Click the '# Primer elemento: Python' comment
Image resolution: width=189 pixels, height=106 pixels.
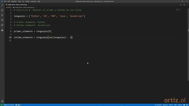pyautogui.click(x=30, y=22)
